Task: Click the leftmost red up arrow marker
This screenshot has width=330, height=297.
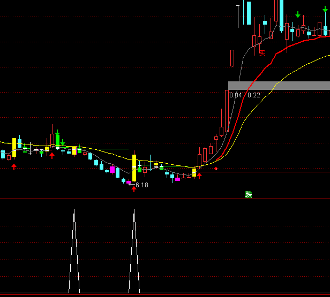Action: point(14,167)
